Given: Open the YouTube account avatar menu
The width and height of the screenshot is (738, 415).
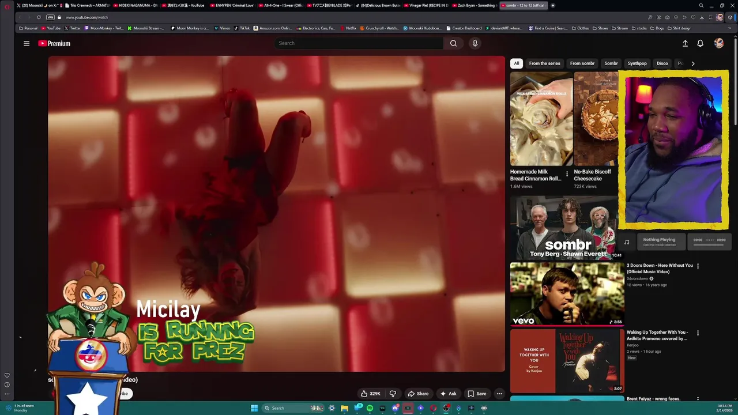Looking at the screenshot, I should pyautogui.click(x=718, y=43).
